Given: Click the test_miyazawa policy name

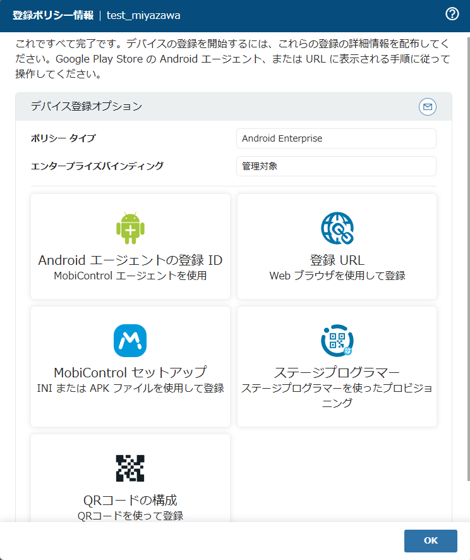Looking at the screenshot, I should tap(143, 15).
